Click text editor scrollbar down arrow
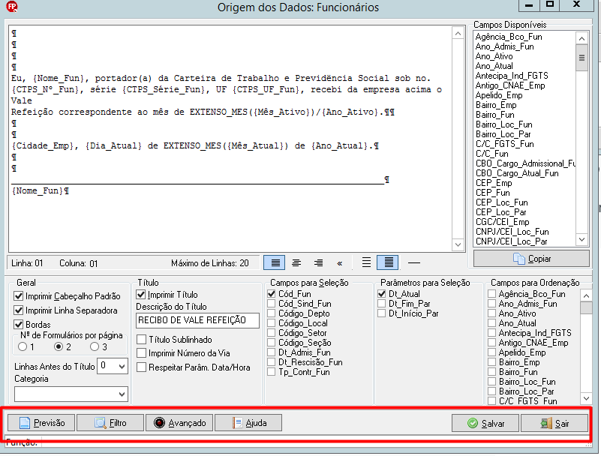 [458, 244]
